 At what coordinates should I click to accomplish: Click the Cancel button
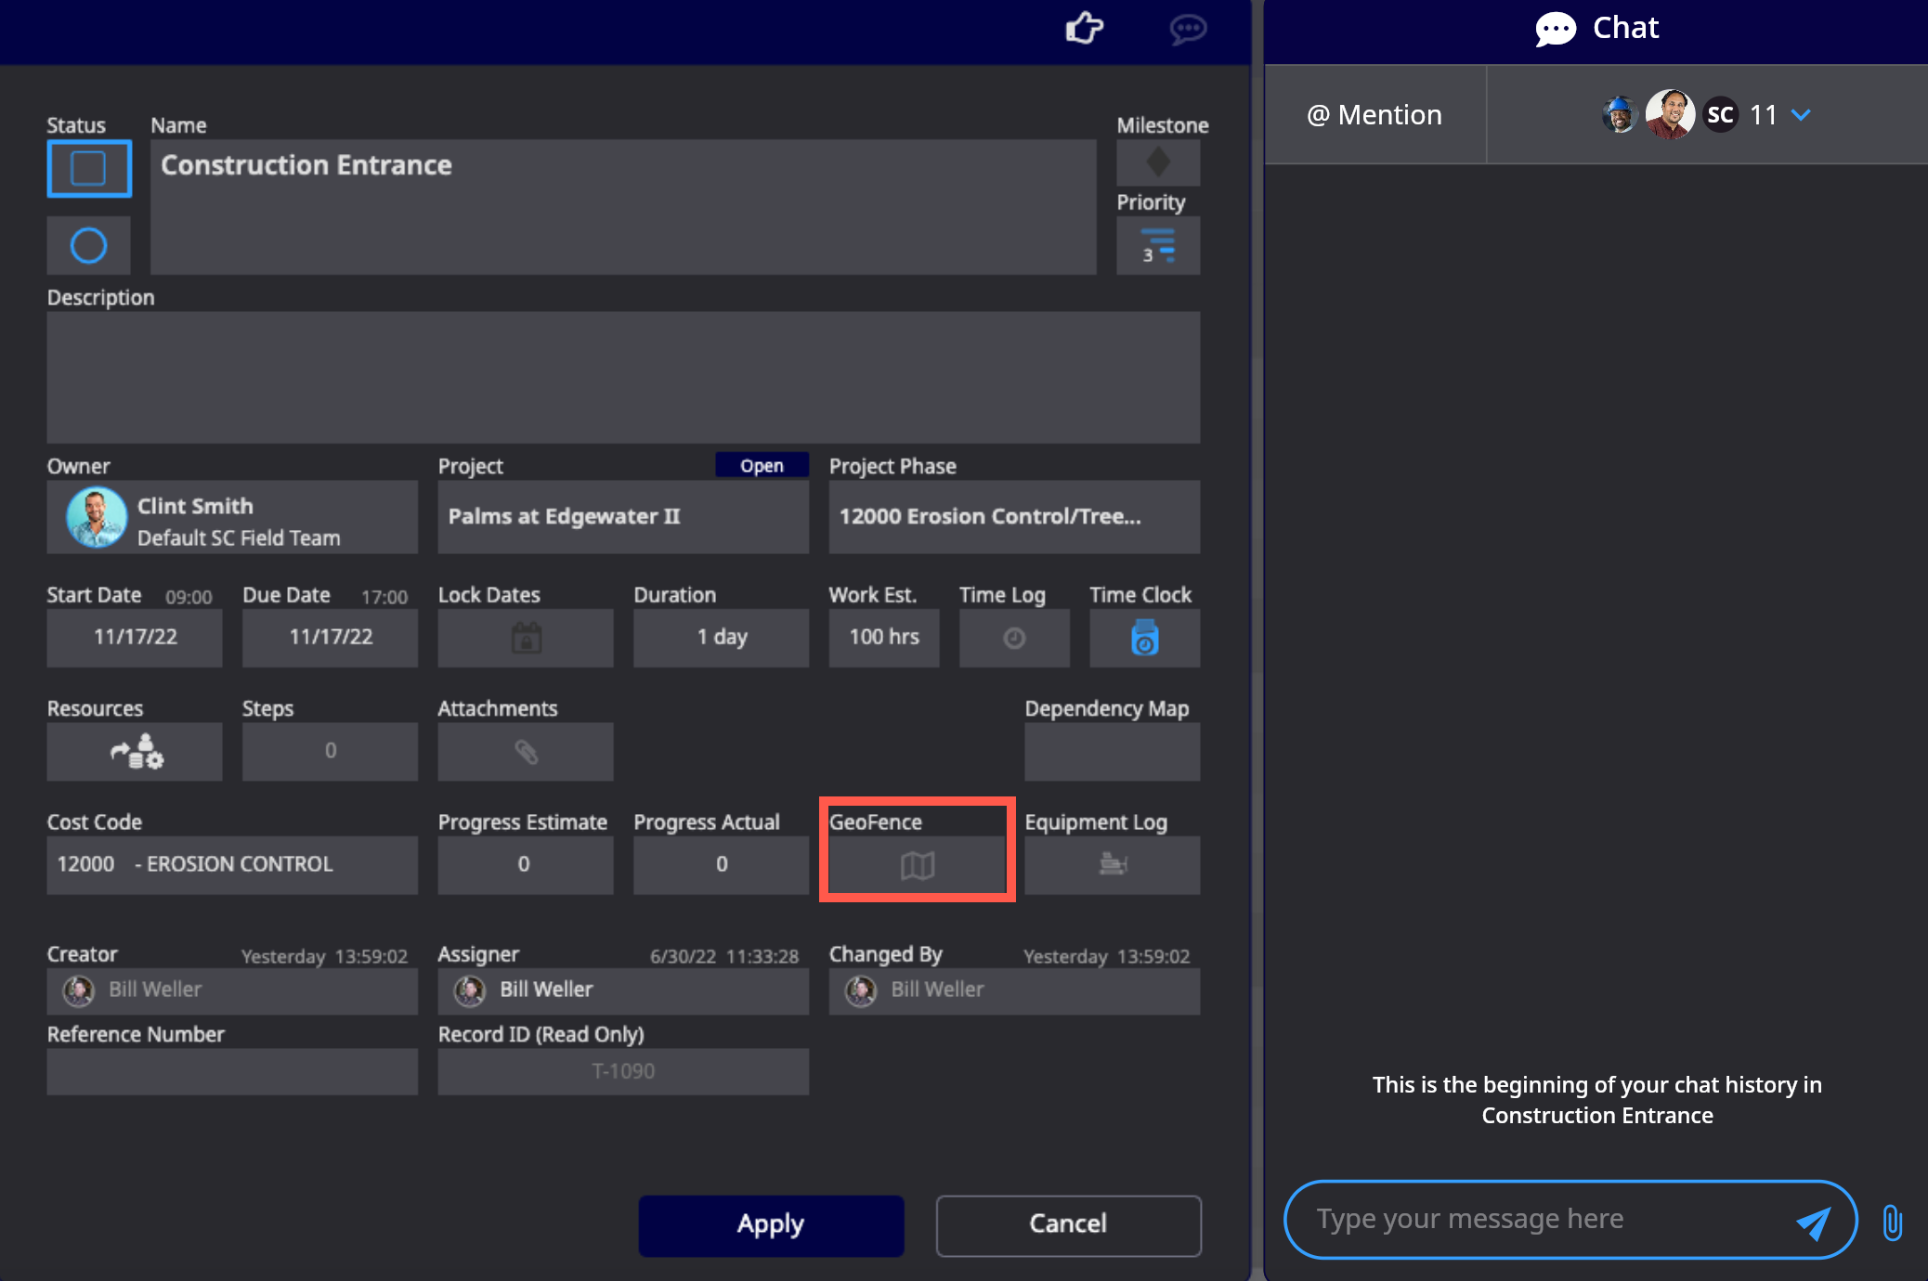(1068, 1224)
